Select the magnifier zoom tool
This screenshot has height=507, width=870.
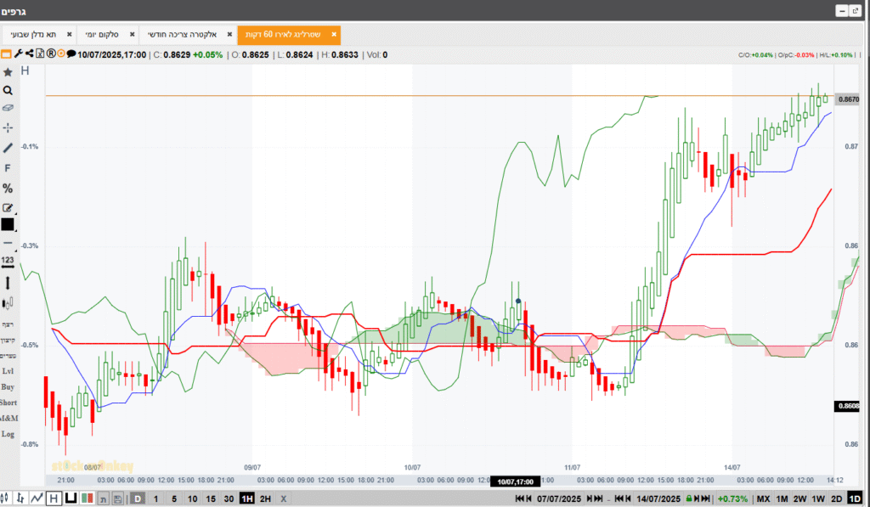click(x=8, y=90)
